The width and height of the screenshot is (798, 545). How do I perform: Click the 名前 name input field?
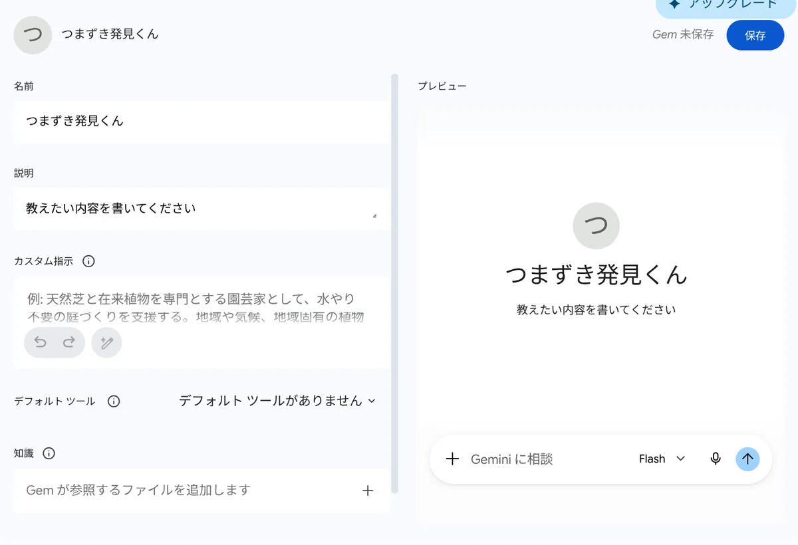(201, 121)
